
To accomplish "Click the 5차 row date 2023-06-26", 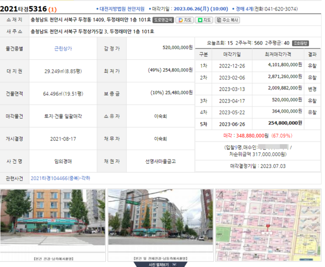I will point(232,124).
